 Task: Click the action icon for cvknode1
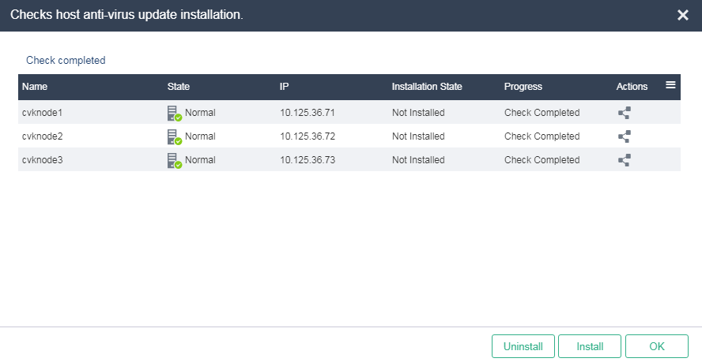coord(624,113)
